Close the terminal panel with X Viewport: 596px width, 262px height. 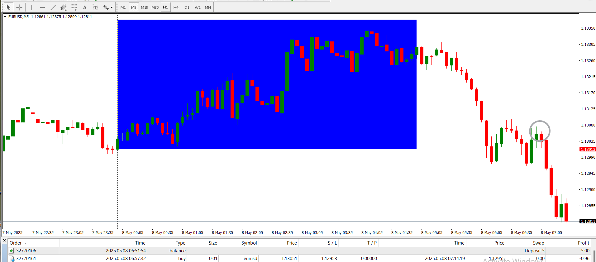tap(4, 241)
